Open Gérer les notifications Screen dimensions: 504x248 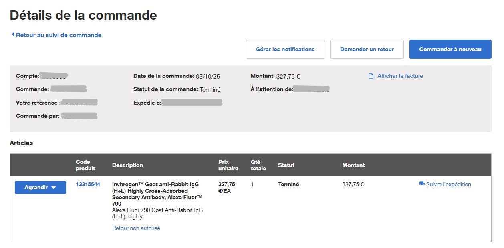pos(285,49)
